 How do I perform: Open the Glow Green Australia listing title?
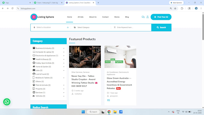click(x=119, y=83)
